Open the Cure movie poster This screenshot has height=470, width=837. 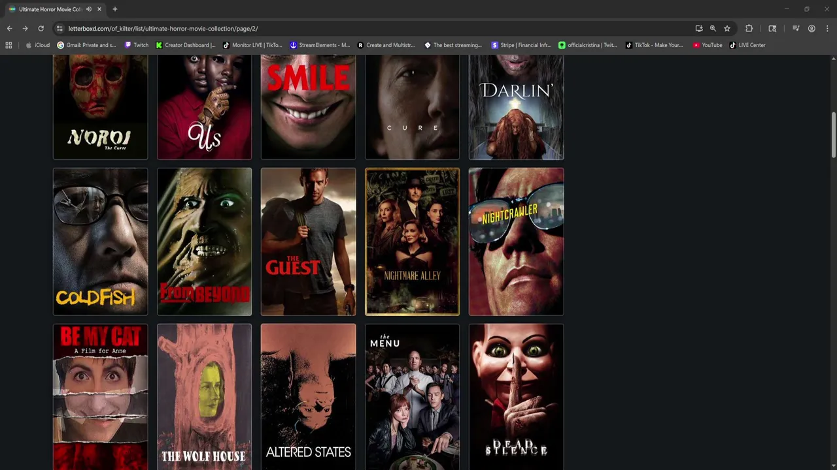pyautogui.click(x=412, y=107)
